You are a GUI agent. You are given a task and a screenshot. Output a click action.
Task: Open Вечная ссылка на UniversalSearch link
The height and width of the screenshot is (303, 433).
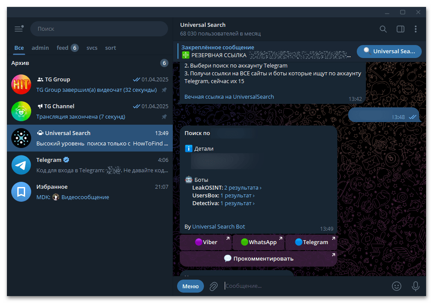(x=229, y=97)
